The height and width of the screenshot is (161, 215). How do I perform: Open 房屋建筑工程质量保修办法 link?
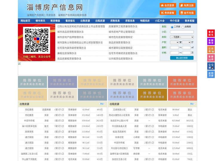123,27
